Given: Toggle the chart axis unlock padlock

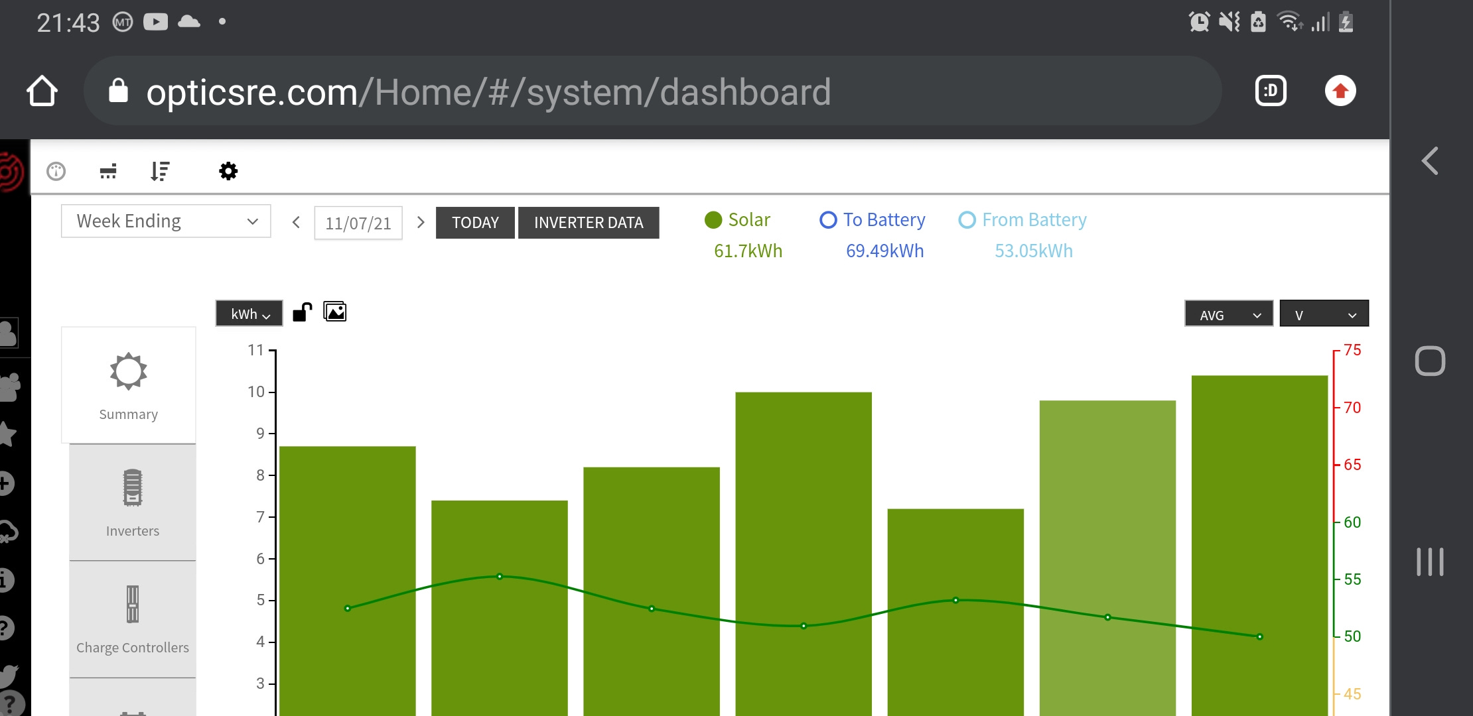Looking at the screenshot, I should click(302, 312).
